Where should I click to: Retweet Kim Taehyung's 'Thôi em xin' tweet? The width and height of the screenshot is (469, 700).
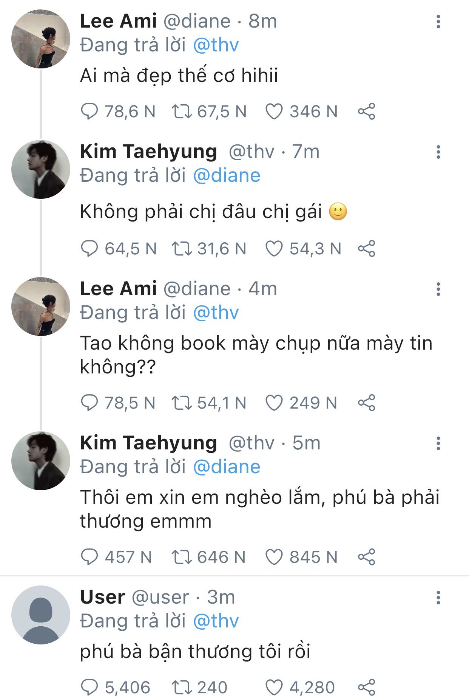click(x=182, y=557)
